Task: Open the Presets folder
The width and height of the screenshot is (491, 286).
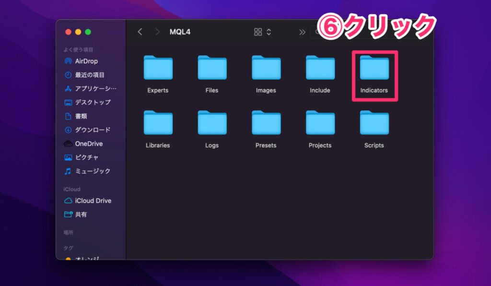Action: [x=266, y=123]
